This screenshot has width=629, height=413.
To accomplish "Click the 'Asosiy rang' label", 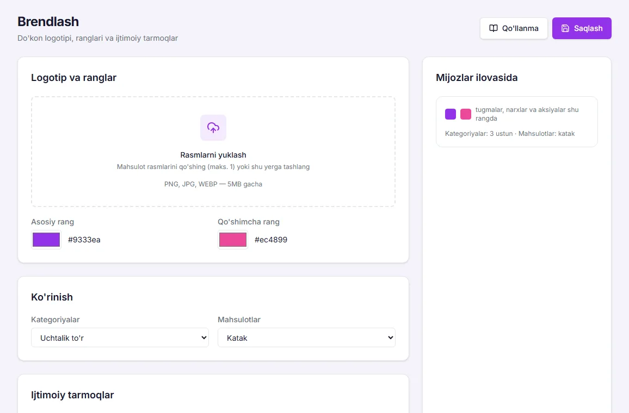I will tap(53, 222).
